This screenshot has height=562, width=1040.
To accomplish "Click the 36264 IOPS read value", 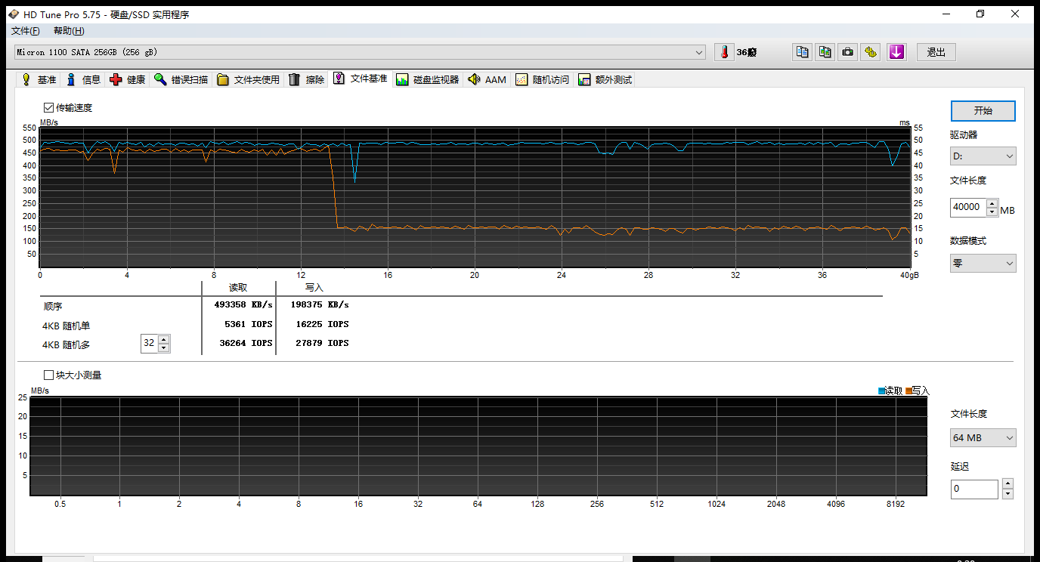I will (x=246, y=343).
